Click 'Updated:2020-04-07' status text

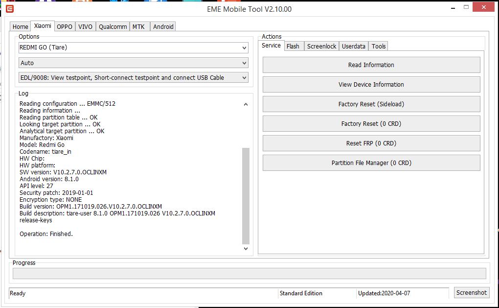point(384,293)
